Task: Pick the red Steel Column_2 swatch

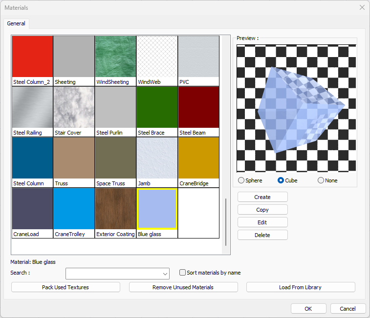Action: [x=32, y=57]
